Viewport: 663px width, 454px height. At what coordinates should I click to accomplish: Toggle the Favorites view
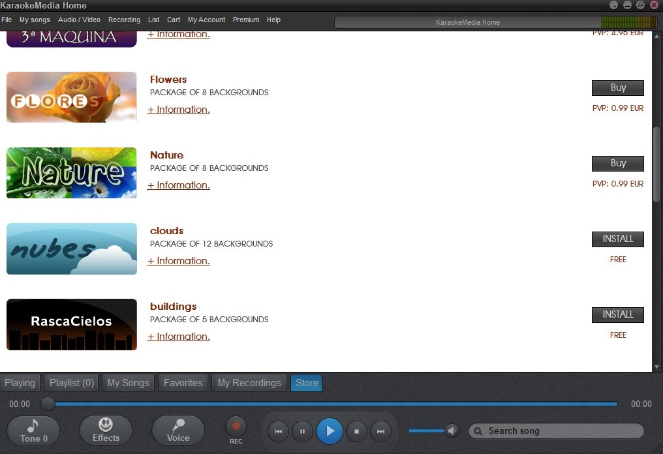(x=183, y=383)
